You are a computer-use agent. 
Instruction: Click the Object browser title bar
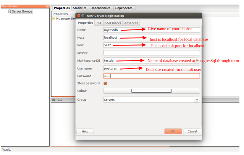click(25, 6)
